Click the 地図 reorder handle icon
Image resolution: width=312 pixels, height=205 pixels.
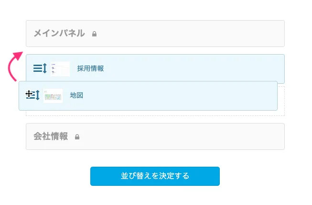(32, 95)
